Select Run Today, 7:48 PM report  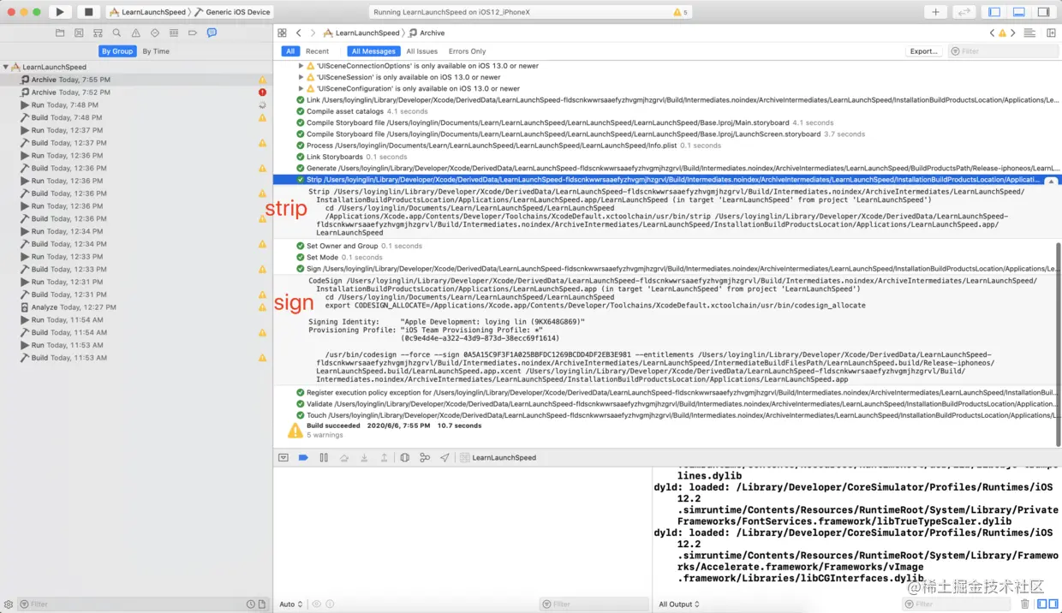tap(137, 105)
